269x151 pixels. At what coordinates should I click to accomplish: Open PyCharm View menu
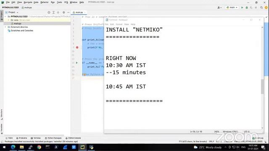(x=19, y=2)
